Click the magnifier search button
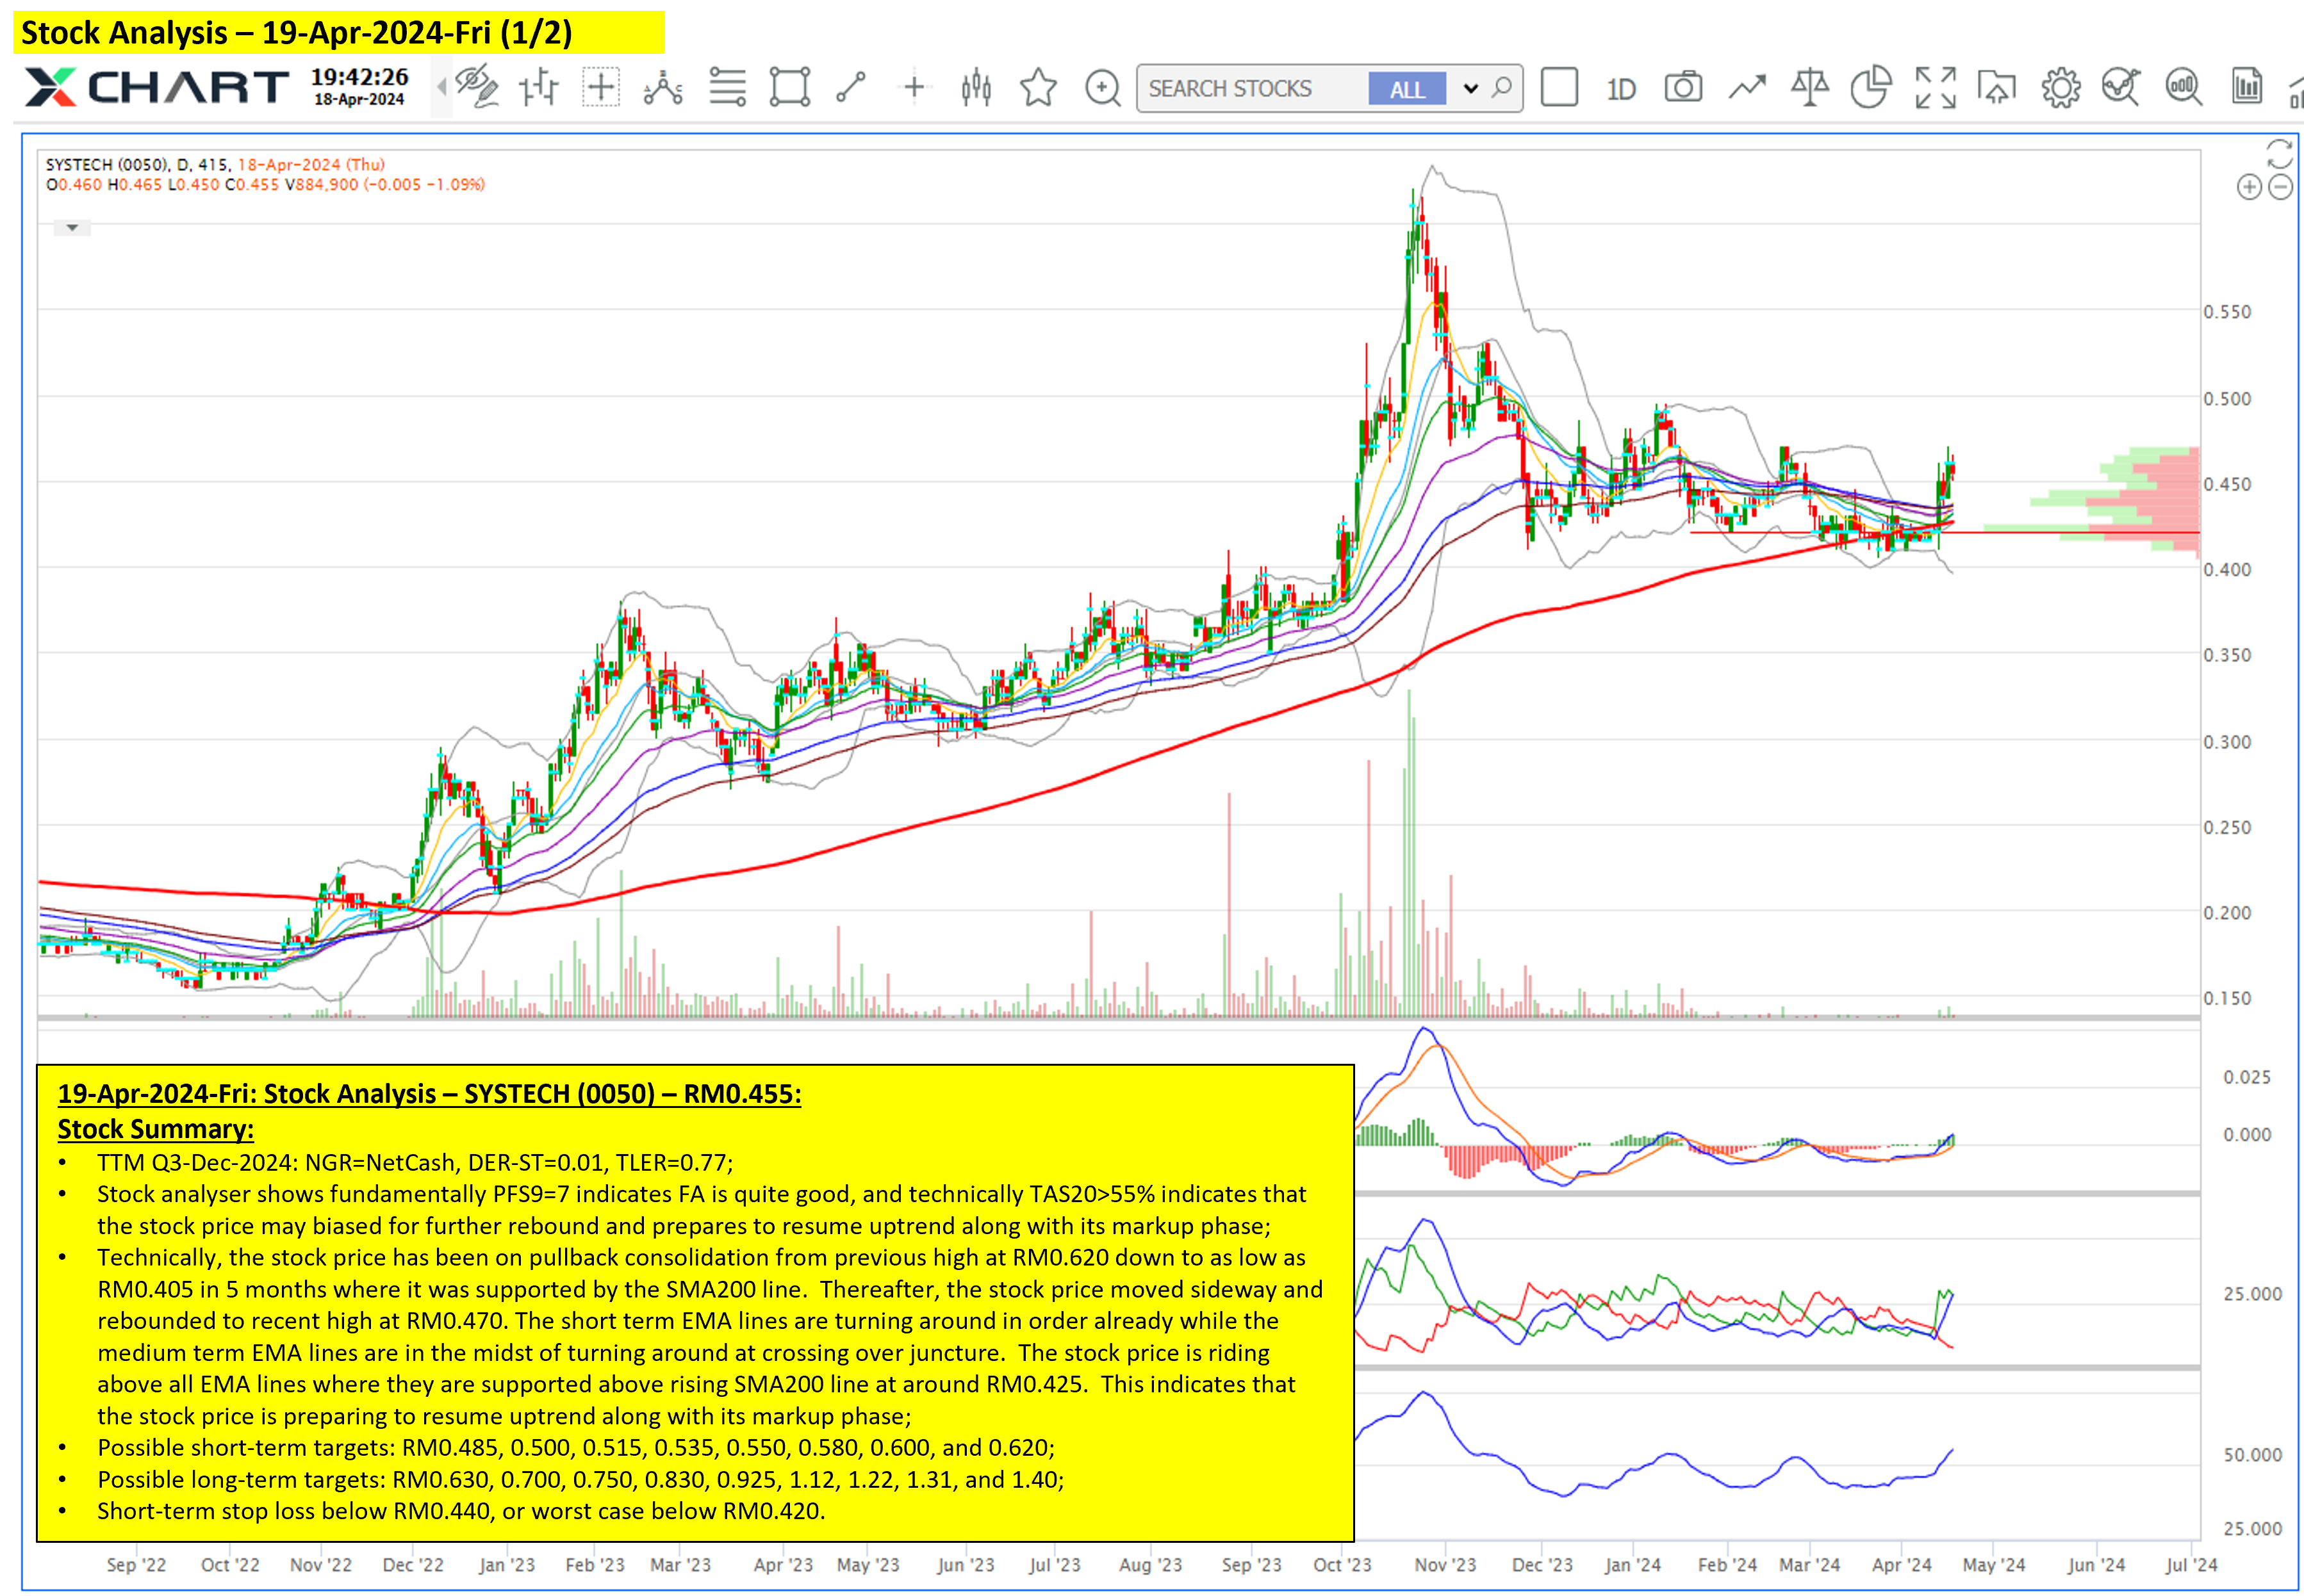 (1502, 88)
